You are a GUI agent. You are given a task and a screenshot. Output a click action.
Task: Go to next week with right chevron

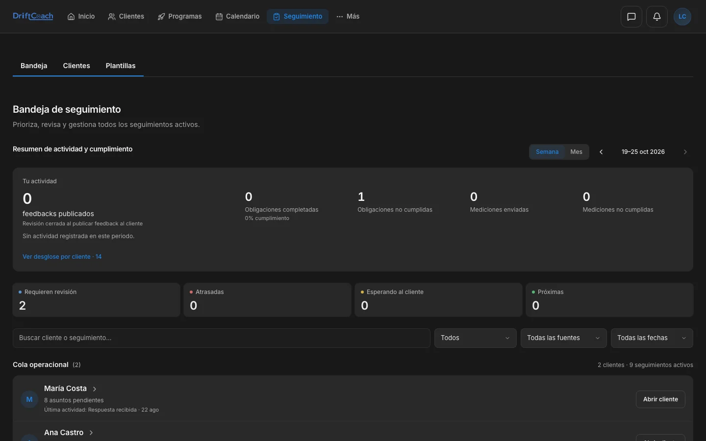(x=685, y=152)
